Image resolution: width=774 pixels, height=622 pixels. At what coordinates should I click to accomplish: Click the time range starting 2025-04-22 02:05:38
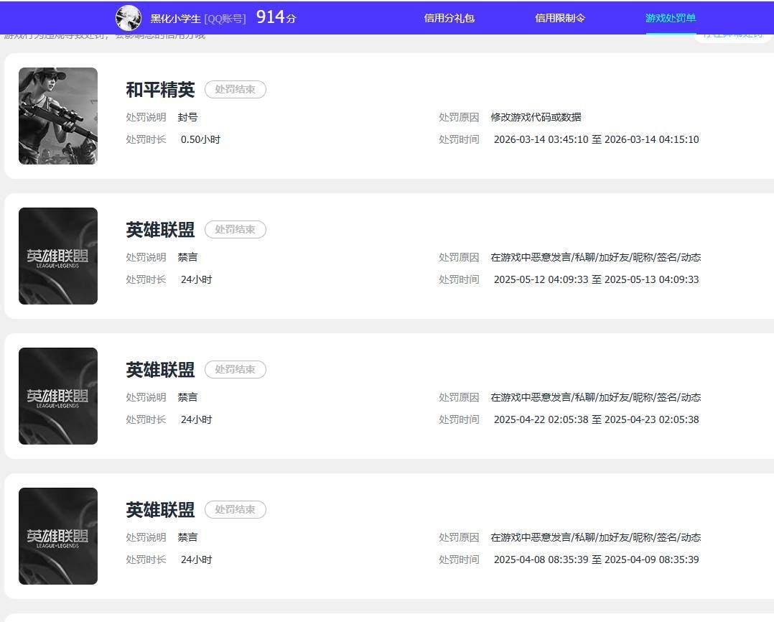tap(596, 419)
